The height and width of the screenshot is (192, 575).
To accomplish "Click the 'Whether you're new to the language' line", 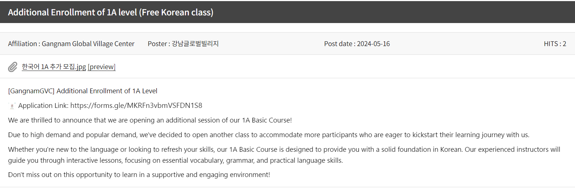I will 284,150.
